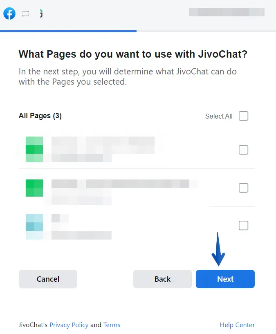The image size is (276, 334).
Task: Check the second page's checkbox
Action: click(243, 188)
